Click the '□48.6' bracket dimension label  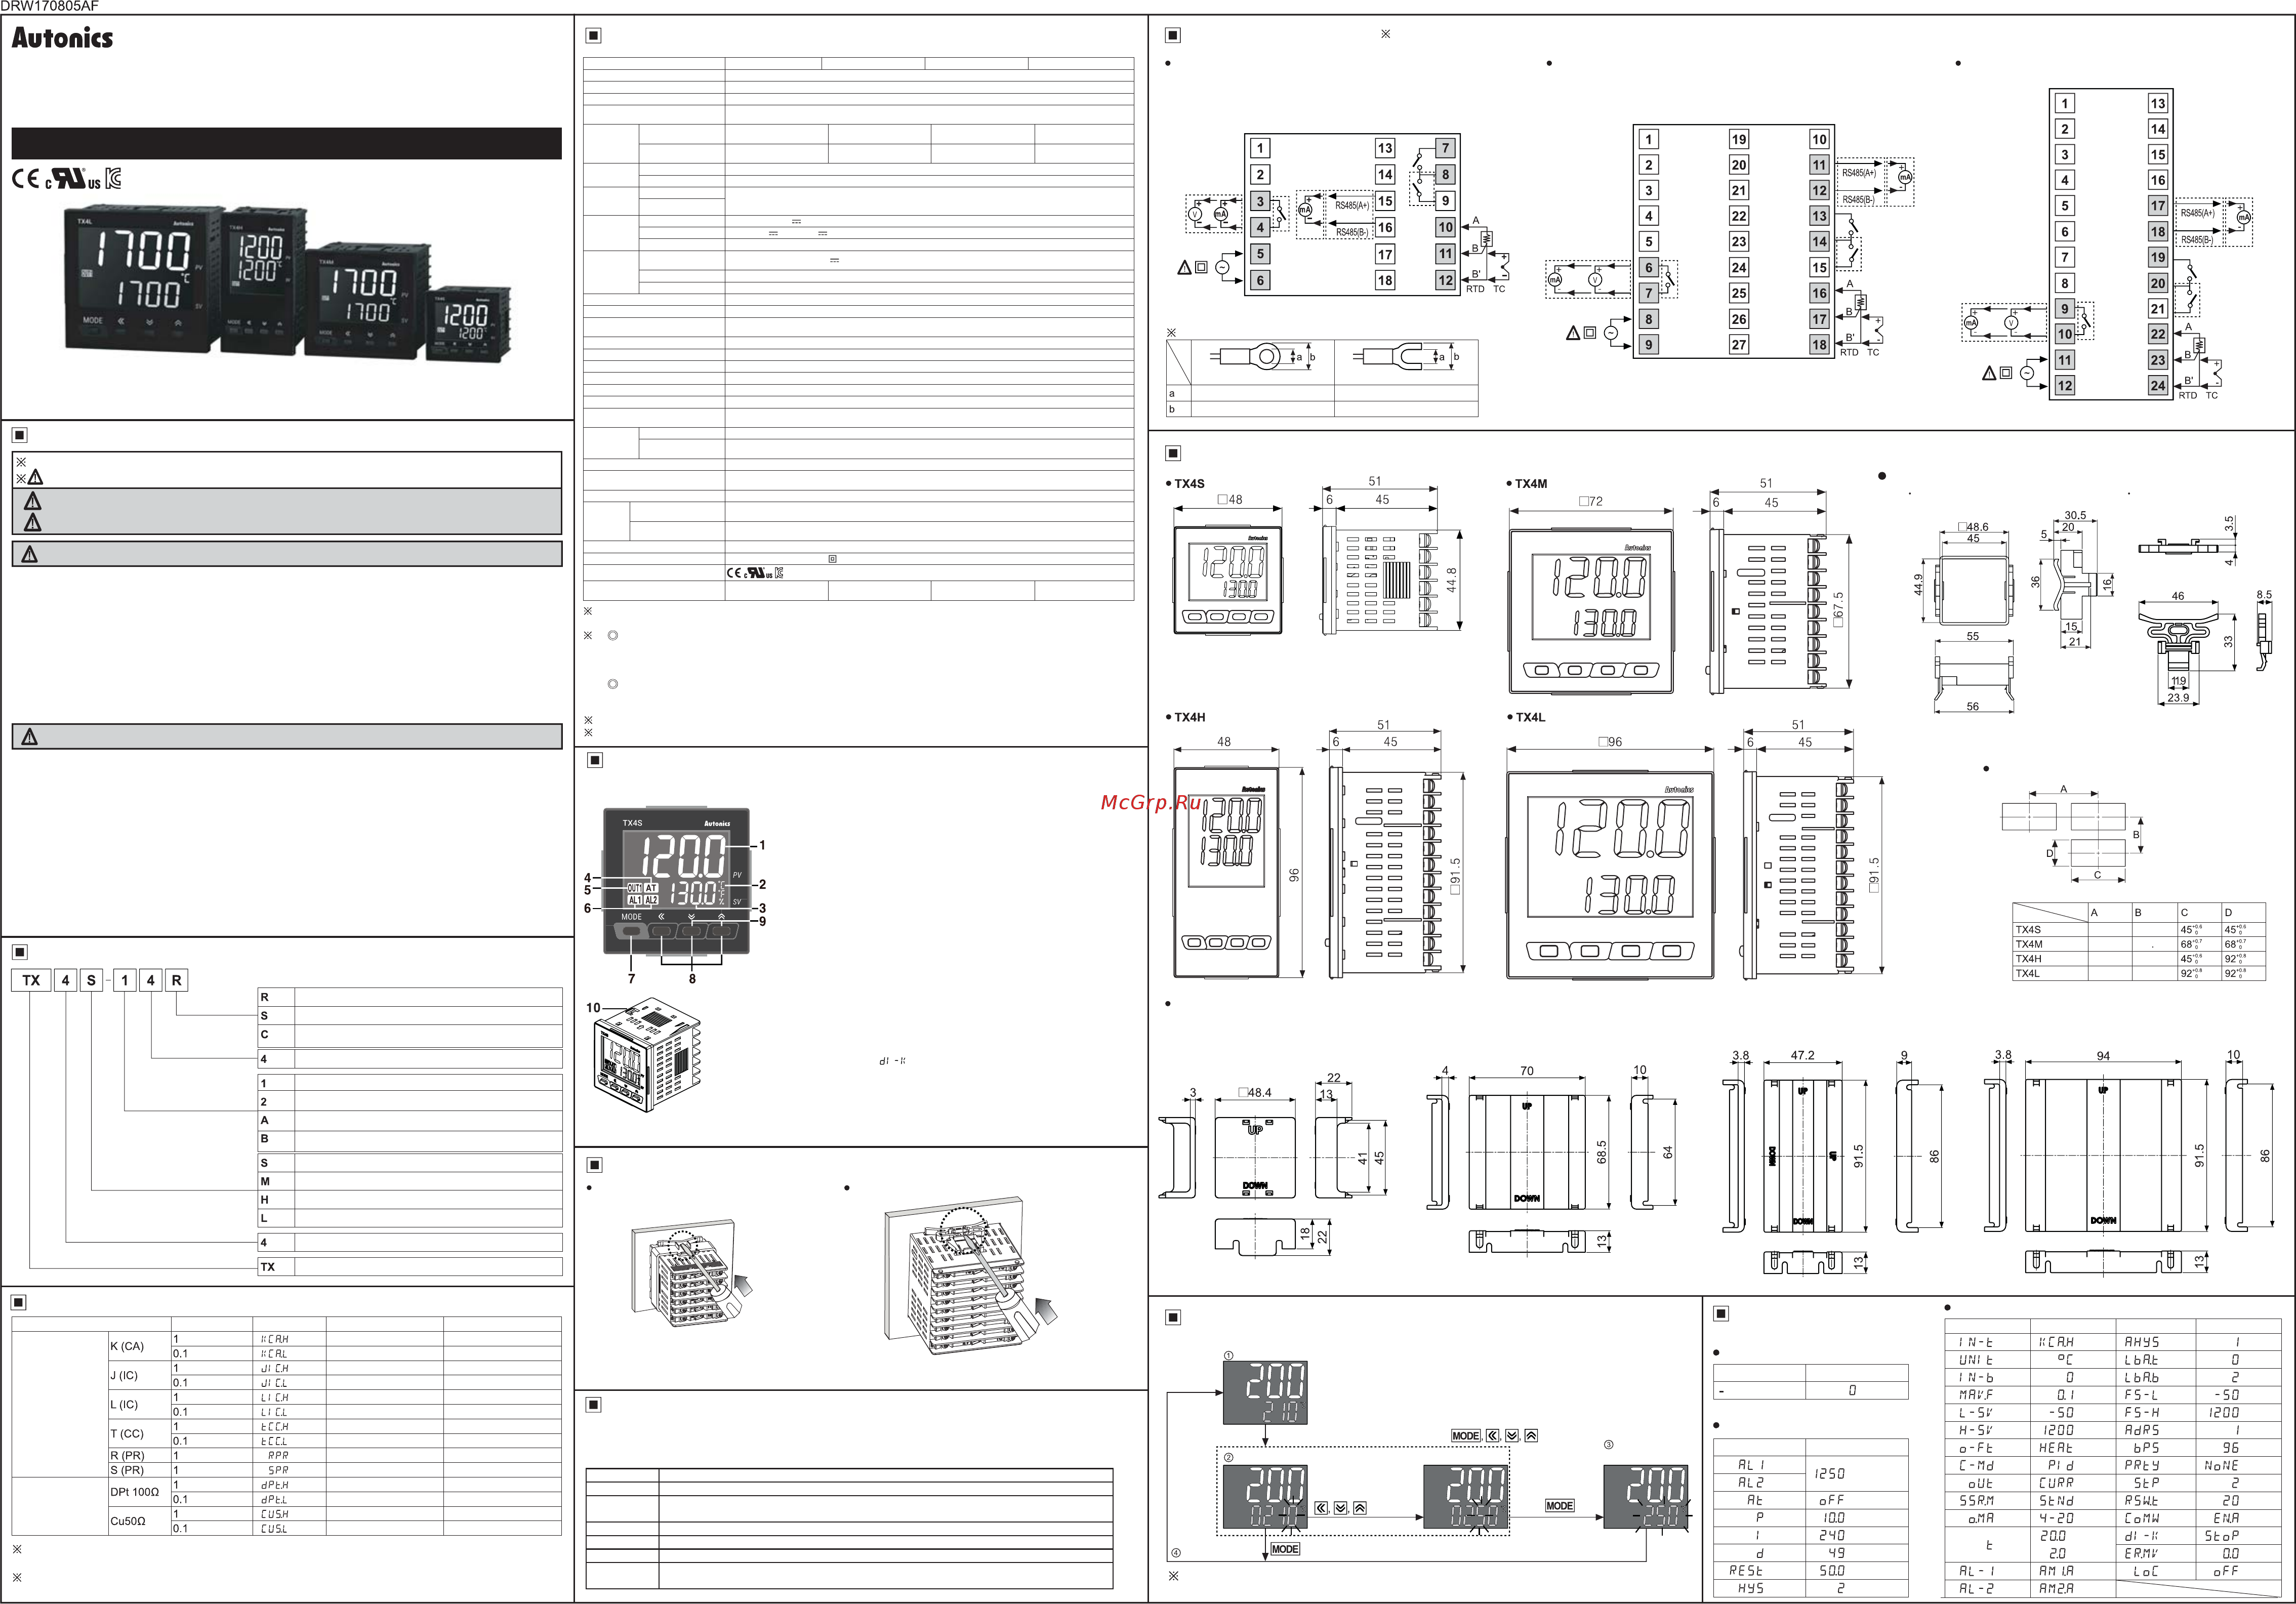[x=1973, y=526]
